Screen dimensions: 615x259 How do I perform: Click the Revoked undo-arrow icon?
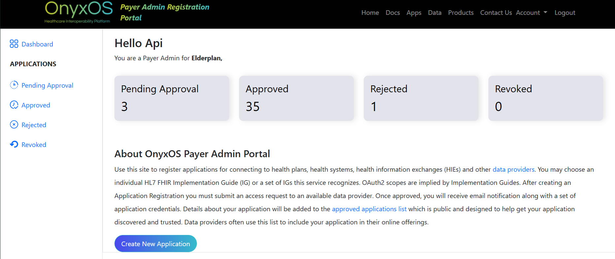[x=14, y=144]
